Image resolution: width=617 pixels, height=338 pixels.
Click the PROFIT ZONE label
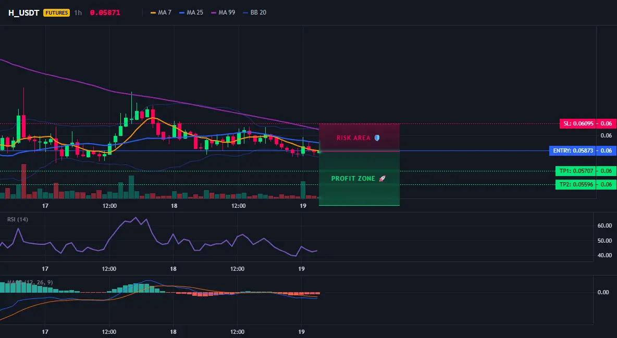point(353,179)
